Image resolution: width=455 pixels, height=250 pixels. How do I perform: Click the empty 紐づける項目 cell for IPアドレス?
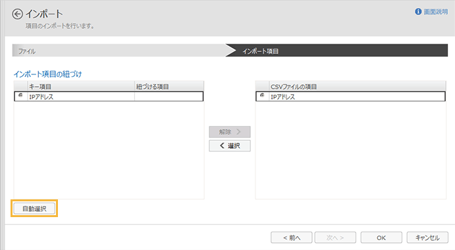point(169,96)
